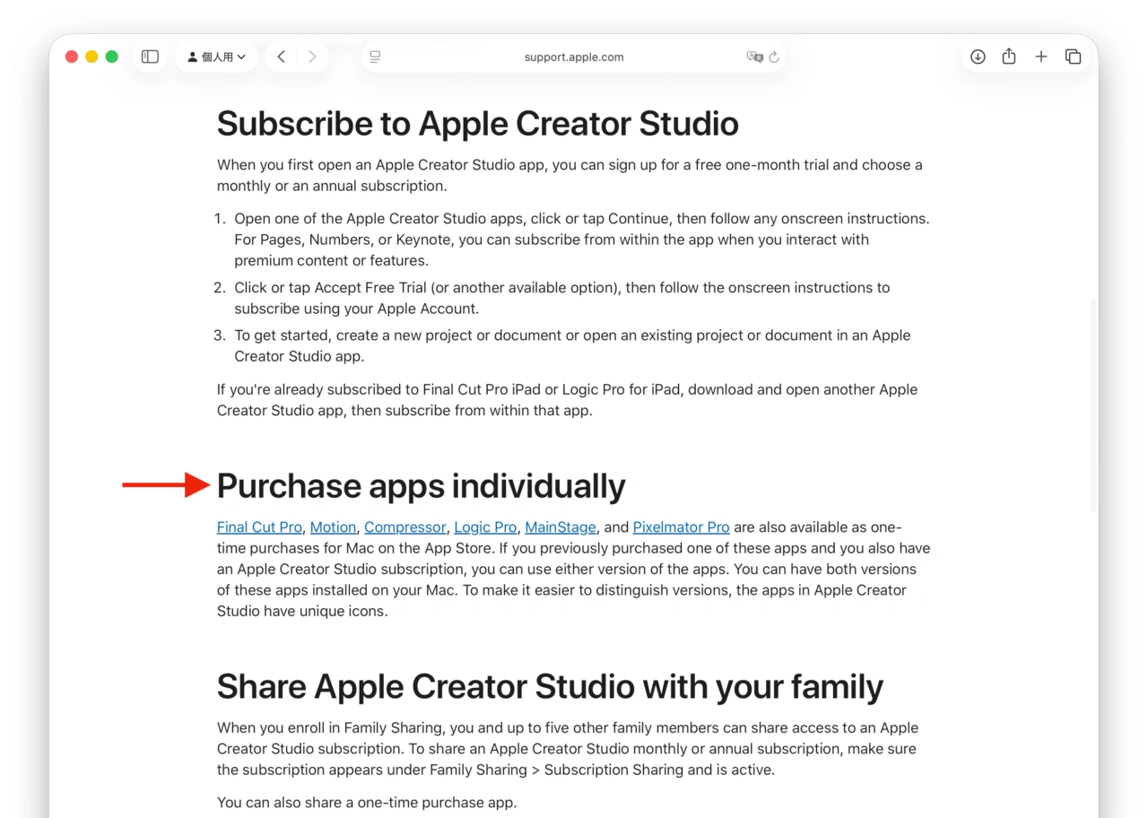
Task: Open a new tab with the plus icon
Action: point(1040,56)
